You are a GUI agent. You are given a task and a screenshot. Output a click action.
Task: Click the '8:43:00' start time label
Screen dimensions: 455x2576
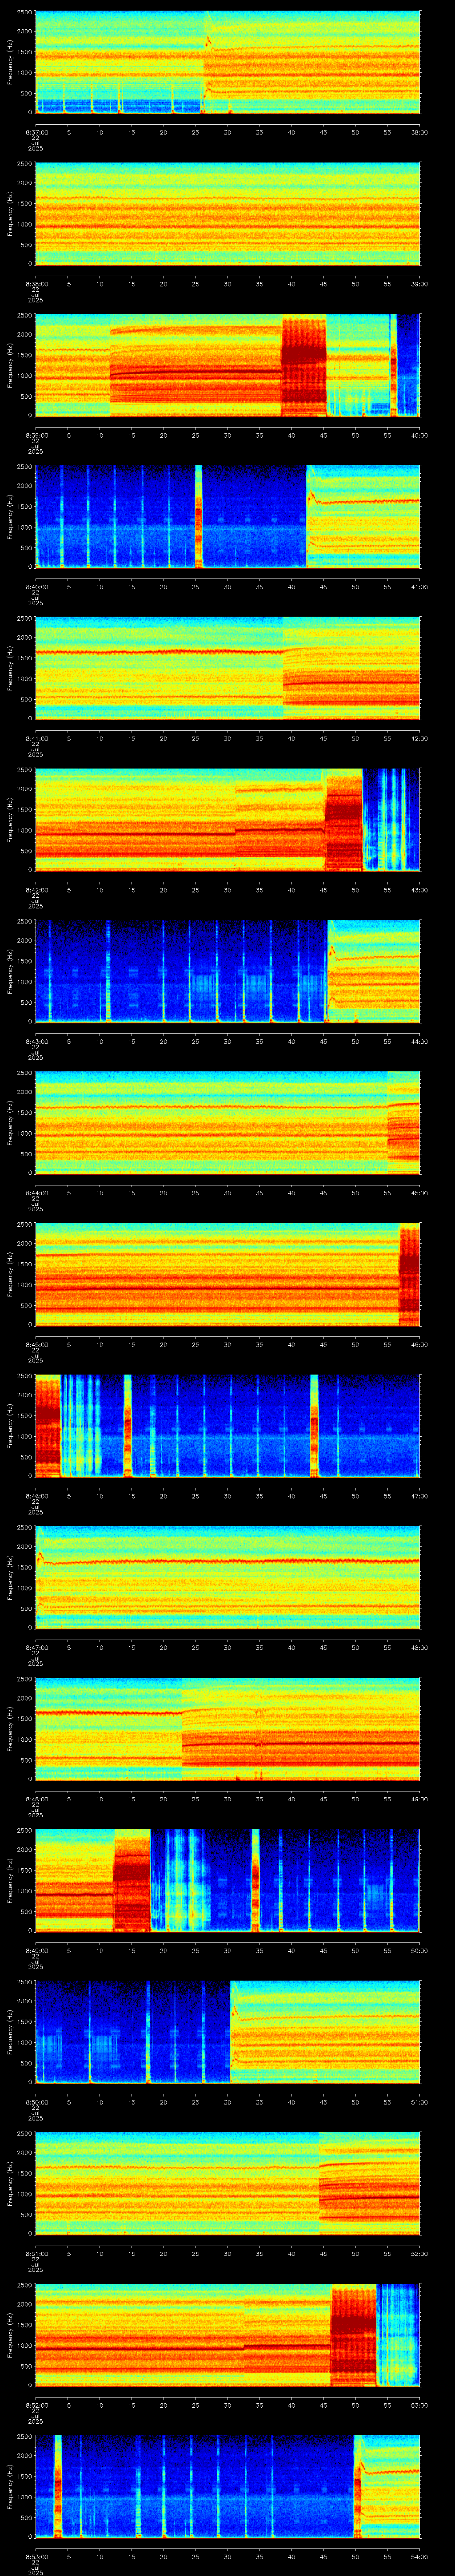coord(36,1041)
